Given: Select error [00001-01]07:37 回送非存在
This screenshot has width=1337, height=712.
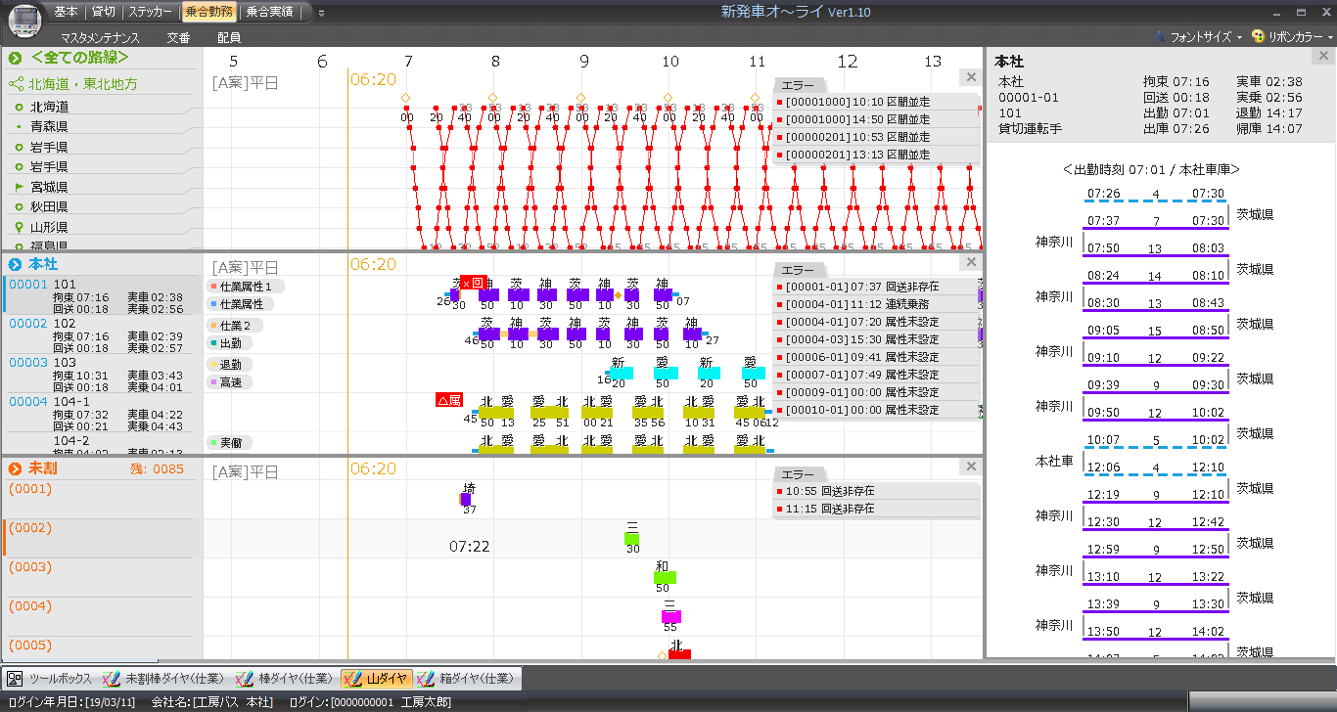Looking at the screenshot, I should pyautogui.click(x=876, y=287).
